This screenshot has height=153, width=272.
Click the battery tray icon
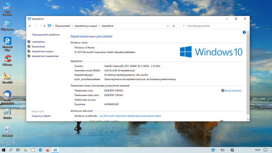223,150
